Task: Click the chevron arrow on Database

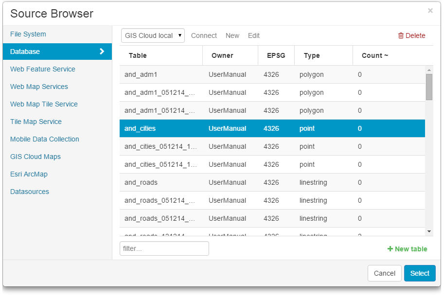Action: (x=102, y=51)
